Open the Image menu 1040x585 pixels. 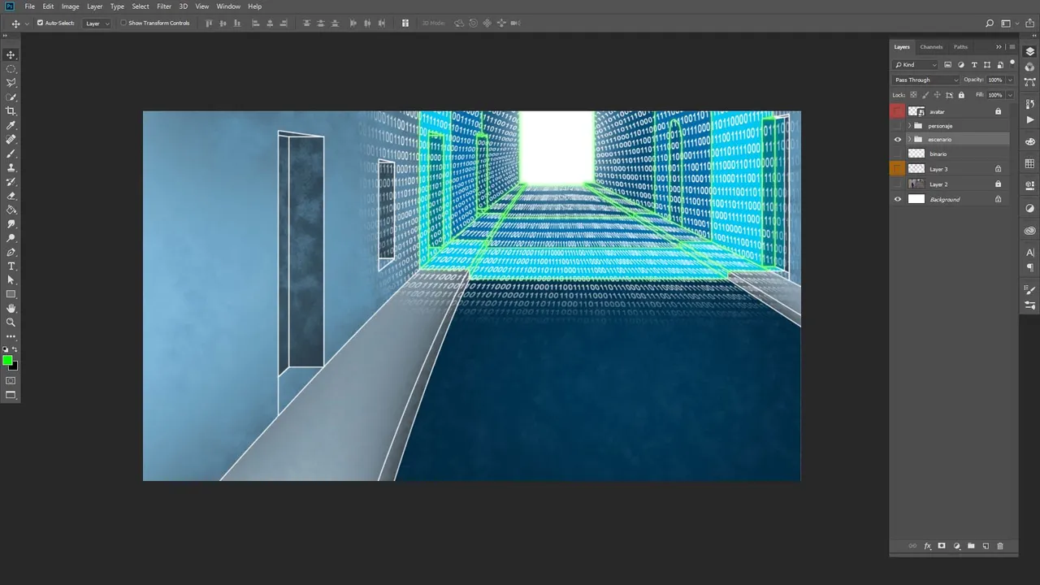[71, 6]
